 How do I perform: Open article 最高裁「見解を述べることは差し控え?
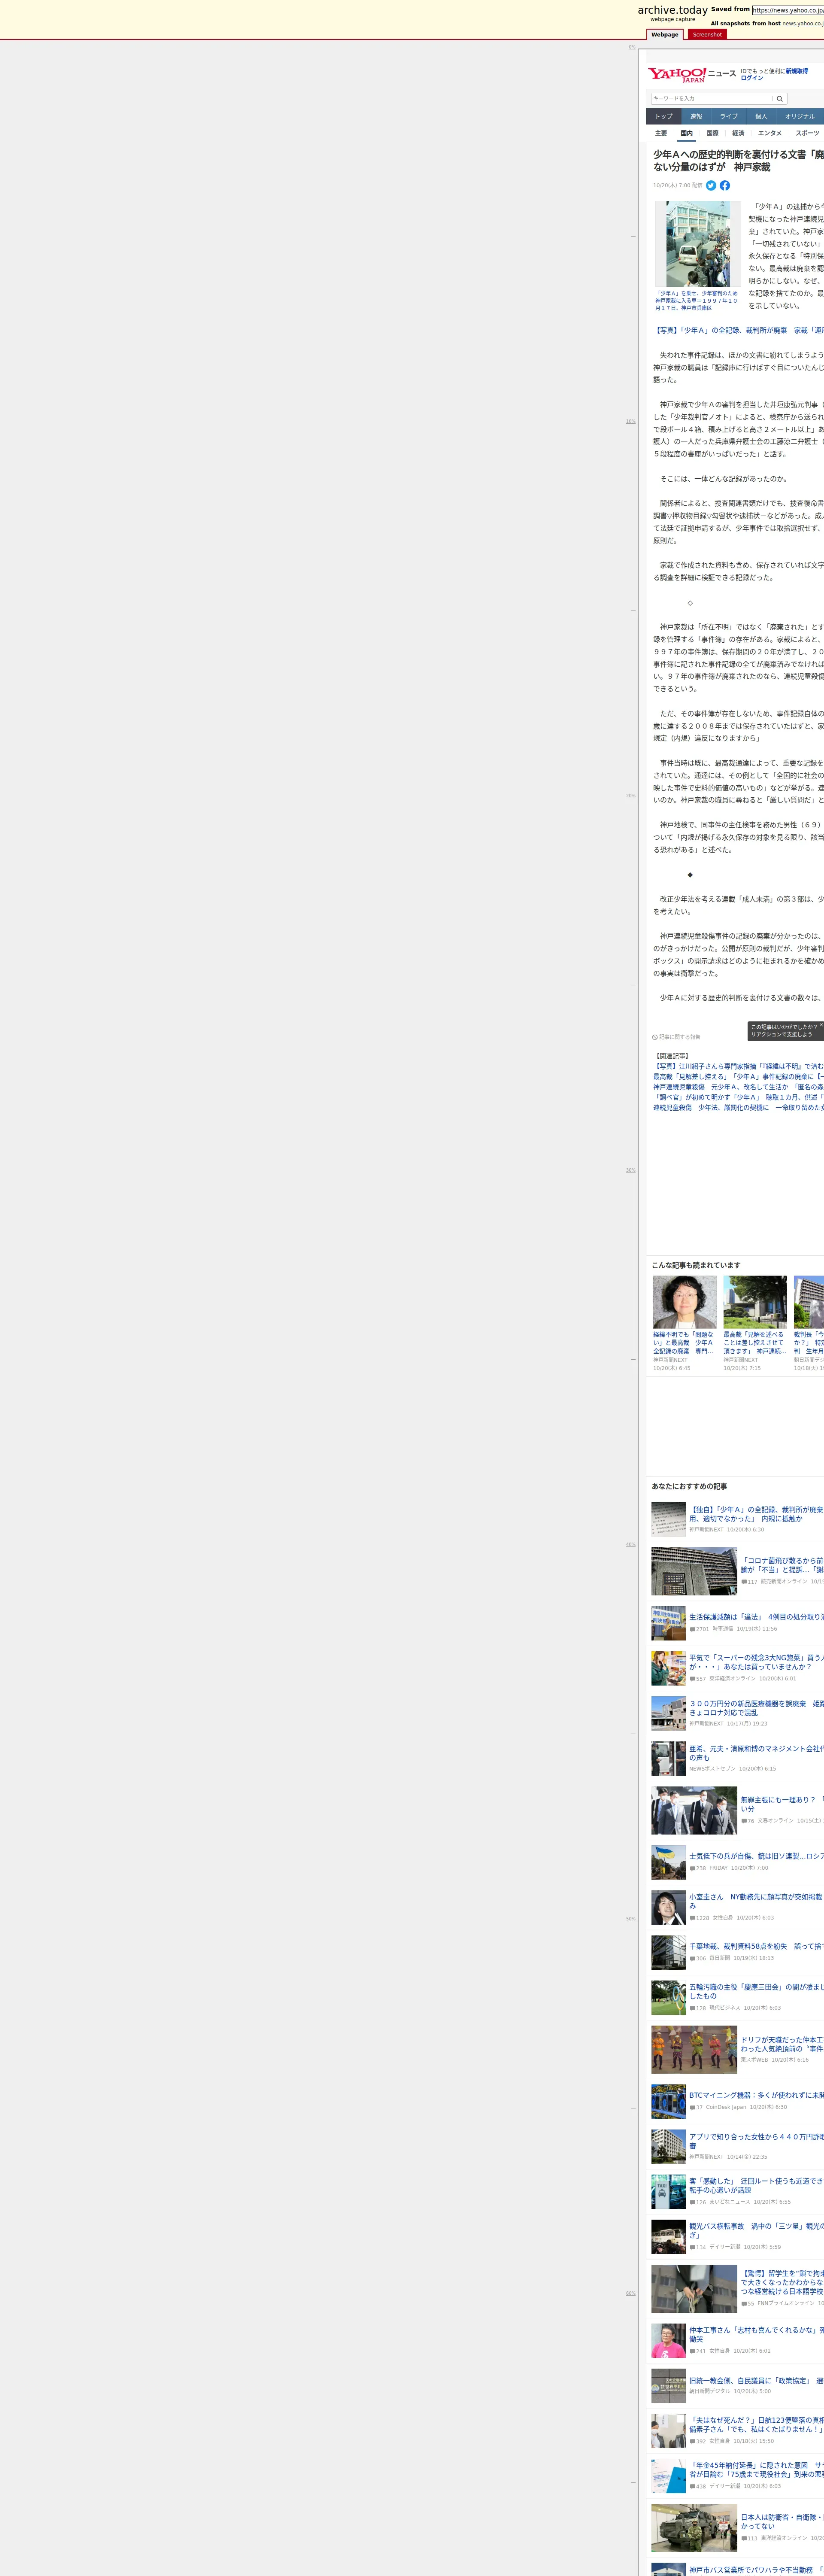(755, 1343)
